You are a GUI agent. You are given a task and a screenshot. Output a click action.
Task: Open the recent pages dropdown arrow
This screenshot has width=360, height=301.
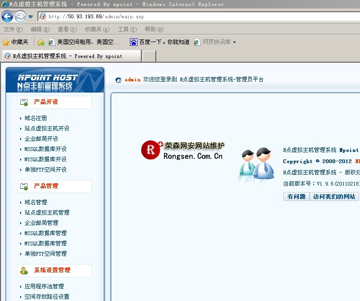[x=31, y=17]
